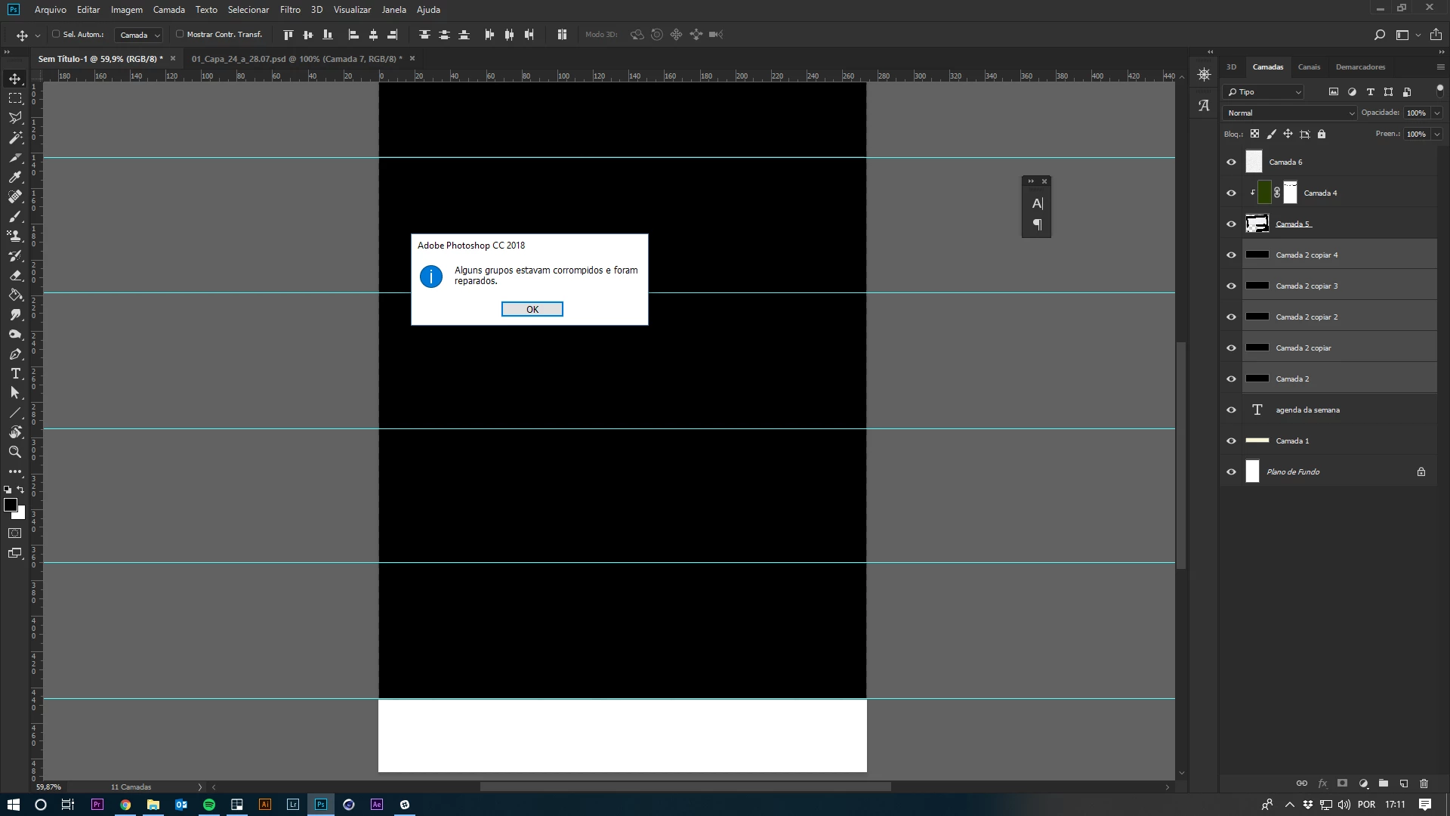Select the Rectangular Marquee tool
1450x816 pixels.
coord(15,98)
